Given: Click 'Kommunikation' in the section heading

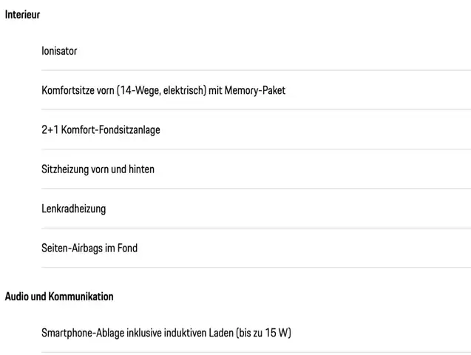Looking at the screenshot, I should click(x=81, y=297).
